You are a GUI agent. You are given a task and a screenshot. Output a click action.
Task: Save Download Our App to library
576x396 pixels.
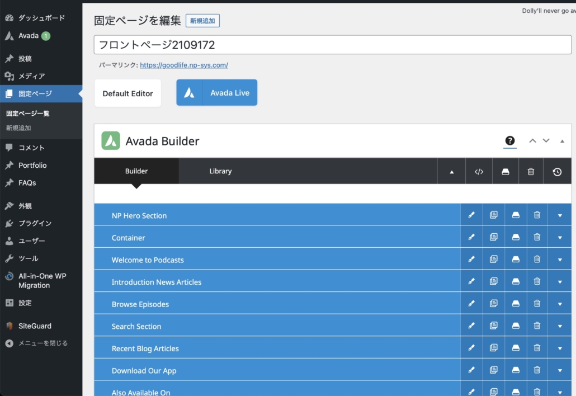click(x=516, y=370)
